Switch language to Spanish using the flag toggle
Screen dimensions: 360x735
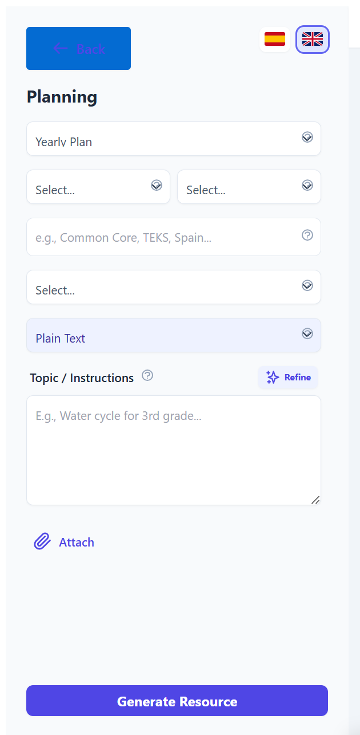coord(275,39)
